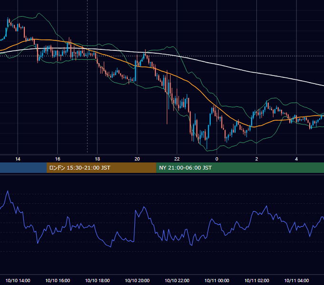Click the 16 hour axis label
The height and width of the screenshot is (285, 324).
[x=58, y=159]
